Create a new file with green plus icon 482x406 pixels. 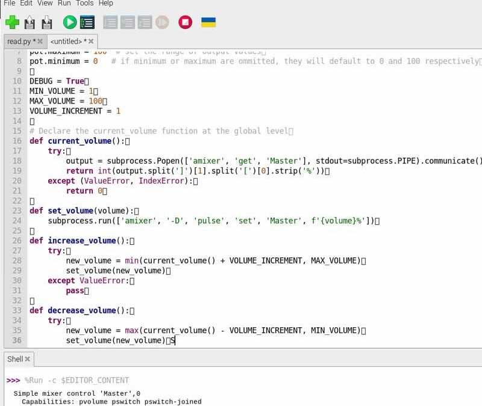[12, 22]
